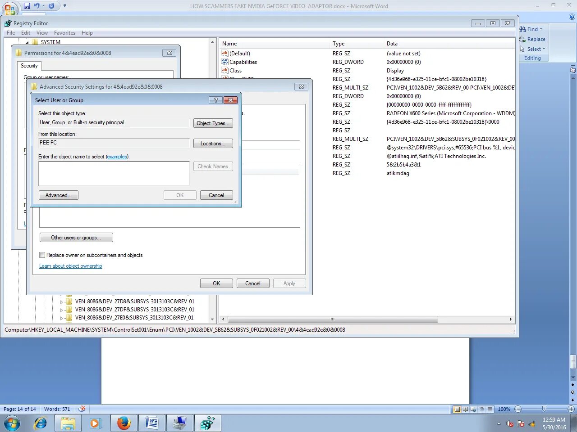Viewport: 577px width, 432px height.
Task: Open Windows Media Player from the taskbar
Action: (95, 423)
